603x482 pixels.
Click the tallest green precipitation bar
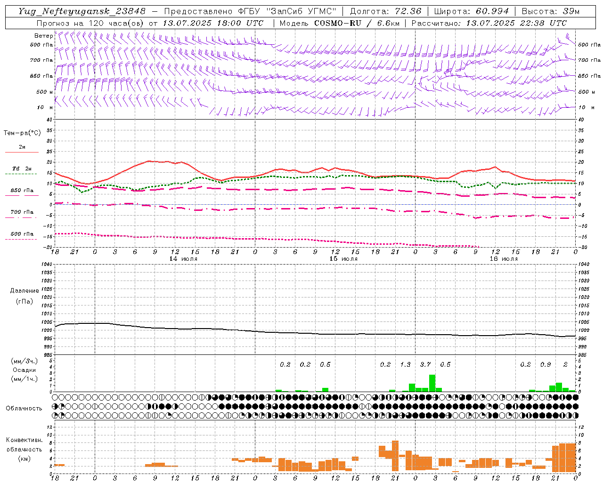pos(432,383)
